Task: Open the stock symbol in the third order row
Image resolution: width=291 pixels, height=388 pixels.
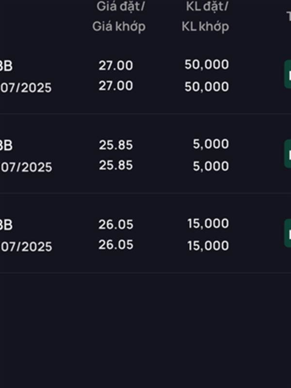Action: 6,225
